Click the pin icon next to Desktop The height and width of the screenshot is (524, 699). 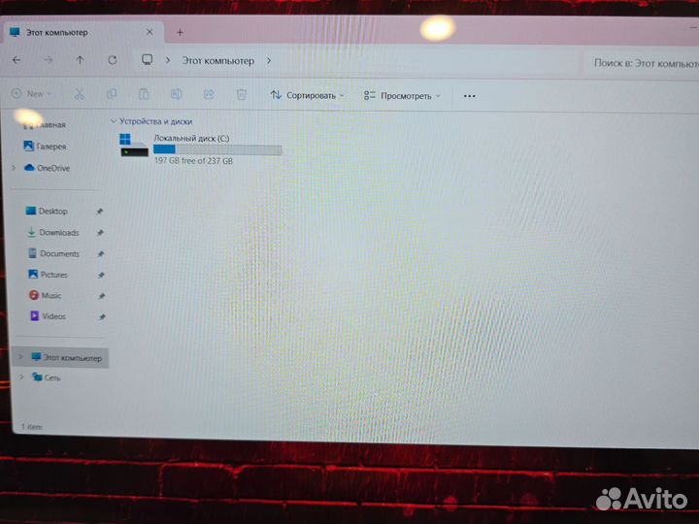pyautogui.click(x=100, y=212)
